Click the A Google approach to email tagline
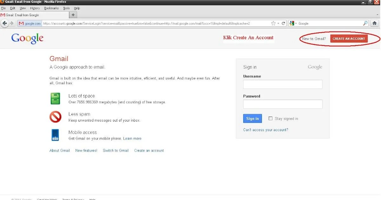 coord(77,67)
